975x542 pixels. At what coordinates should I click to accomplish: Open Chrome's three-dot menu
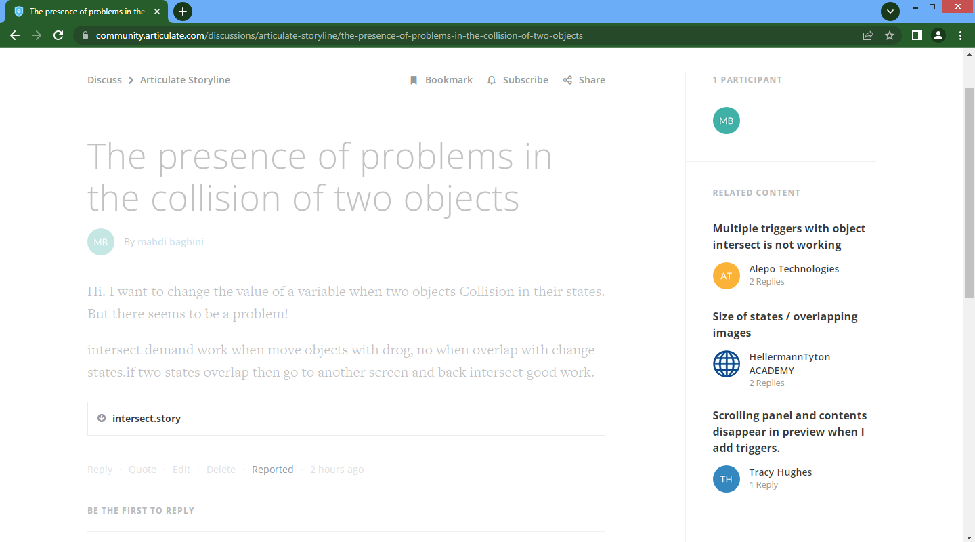tap(960, 35)
